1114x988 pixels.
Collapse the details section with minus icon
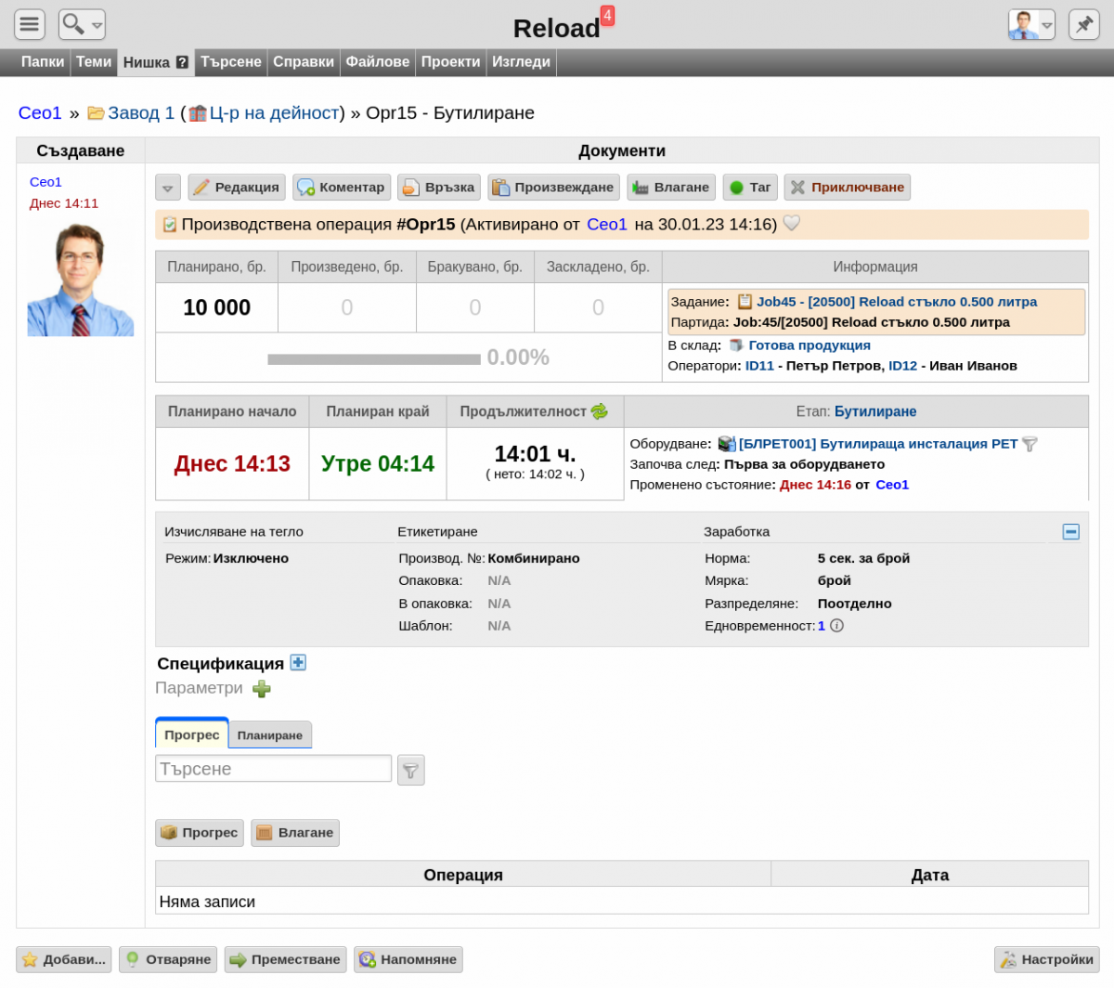click(1070, 532)
